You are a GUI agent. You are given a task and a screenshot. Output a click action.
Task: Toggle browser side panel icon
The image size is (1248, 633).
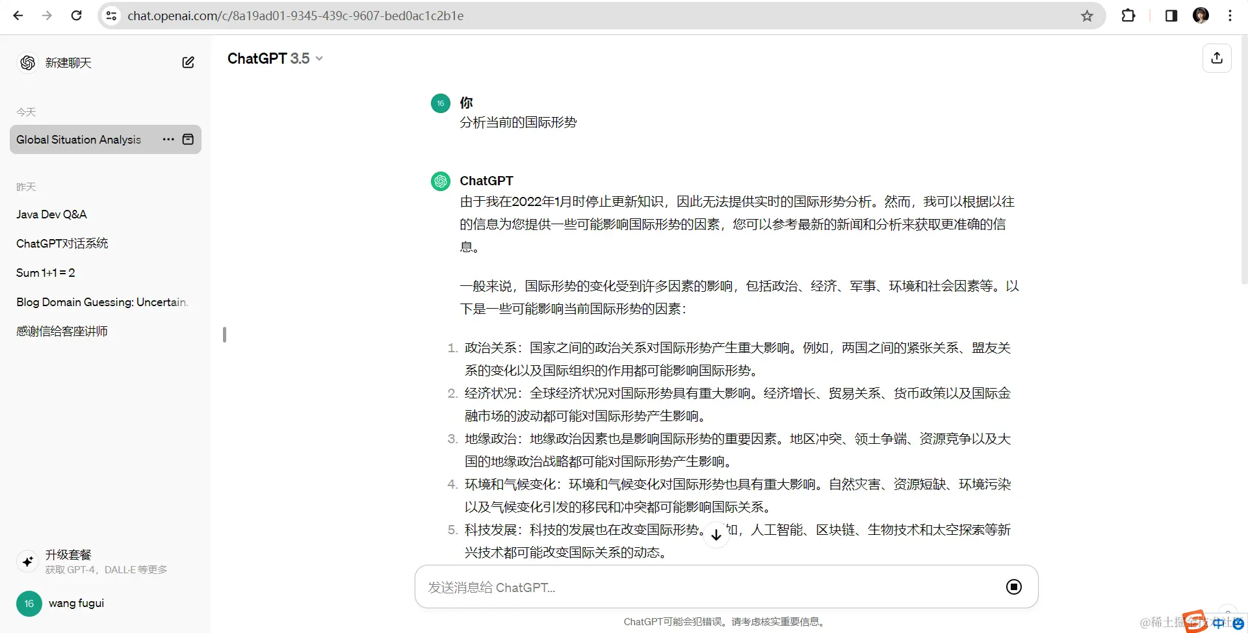(1171, 16)
